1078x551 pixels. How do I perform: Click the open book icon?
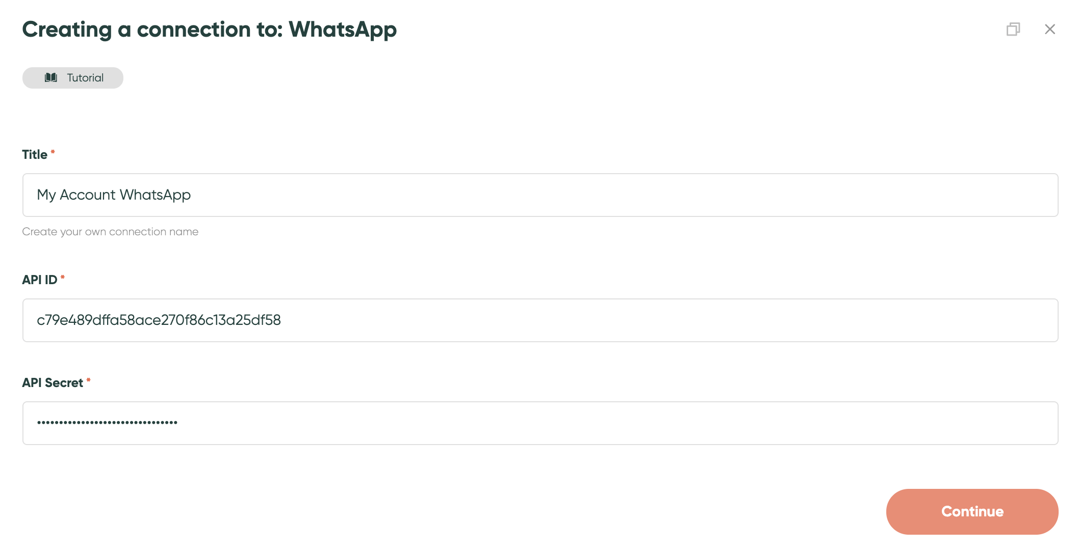(51, 77)
